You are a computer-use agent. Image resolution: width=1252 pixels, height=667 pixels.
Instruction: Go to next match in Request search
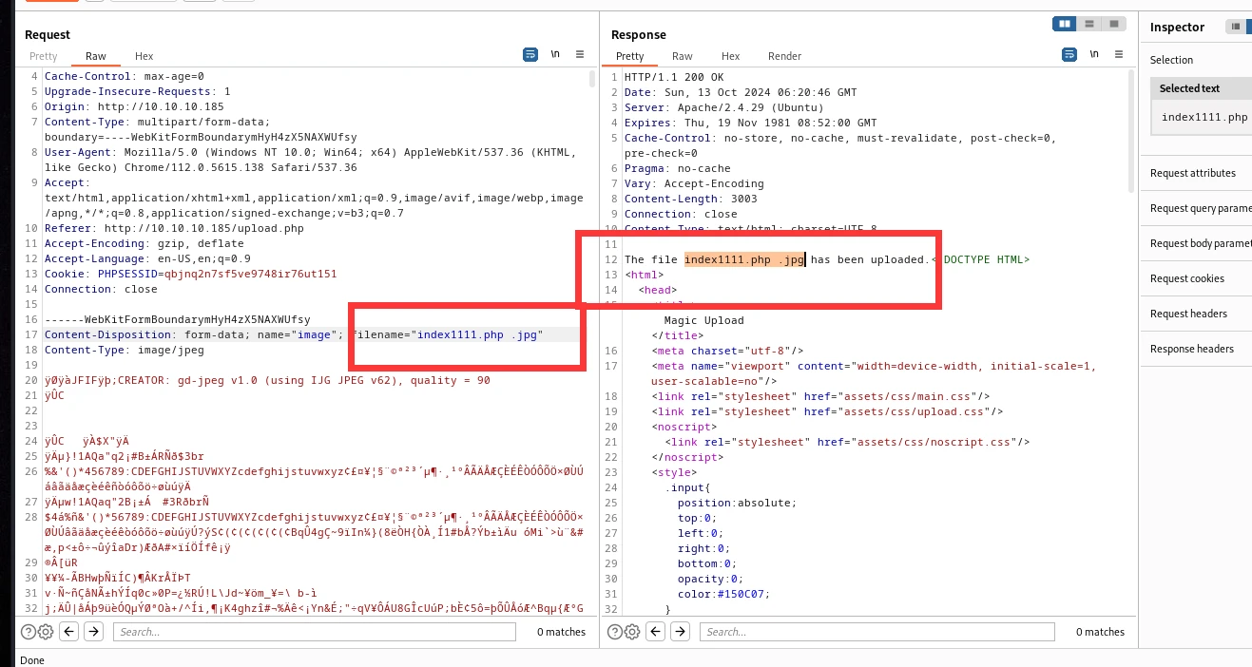click(x=93, y=632)
